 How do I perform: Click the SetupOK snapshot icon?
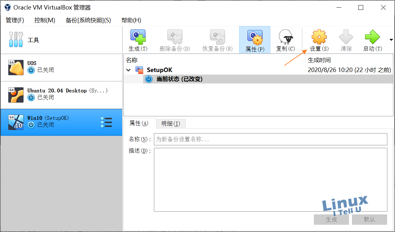click(x=139, y=70)
